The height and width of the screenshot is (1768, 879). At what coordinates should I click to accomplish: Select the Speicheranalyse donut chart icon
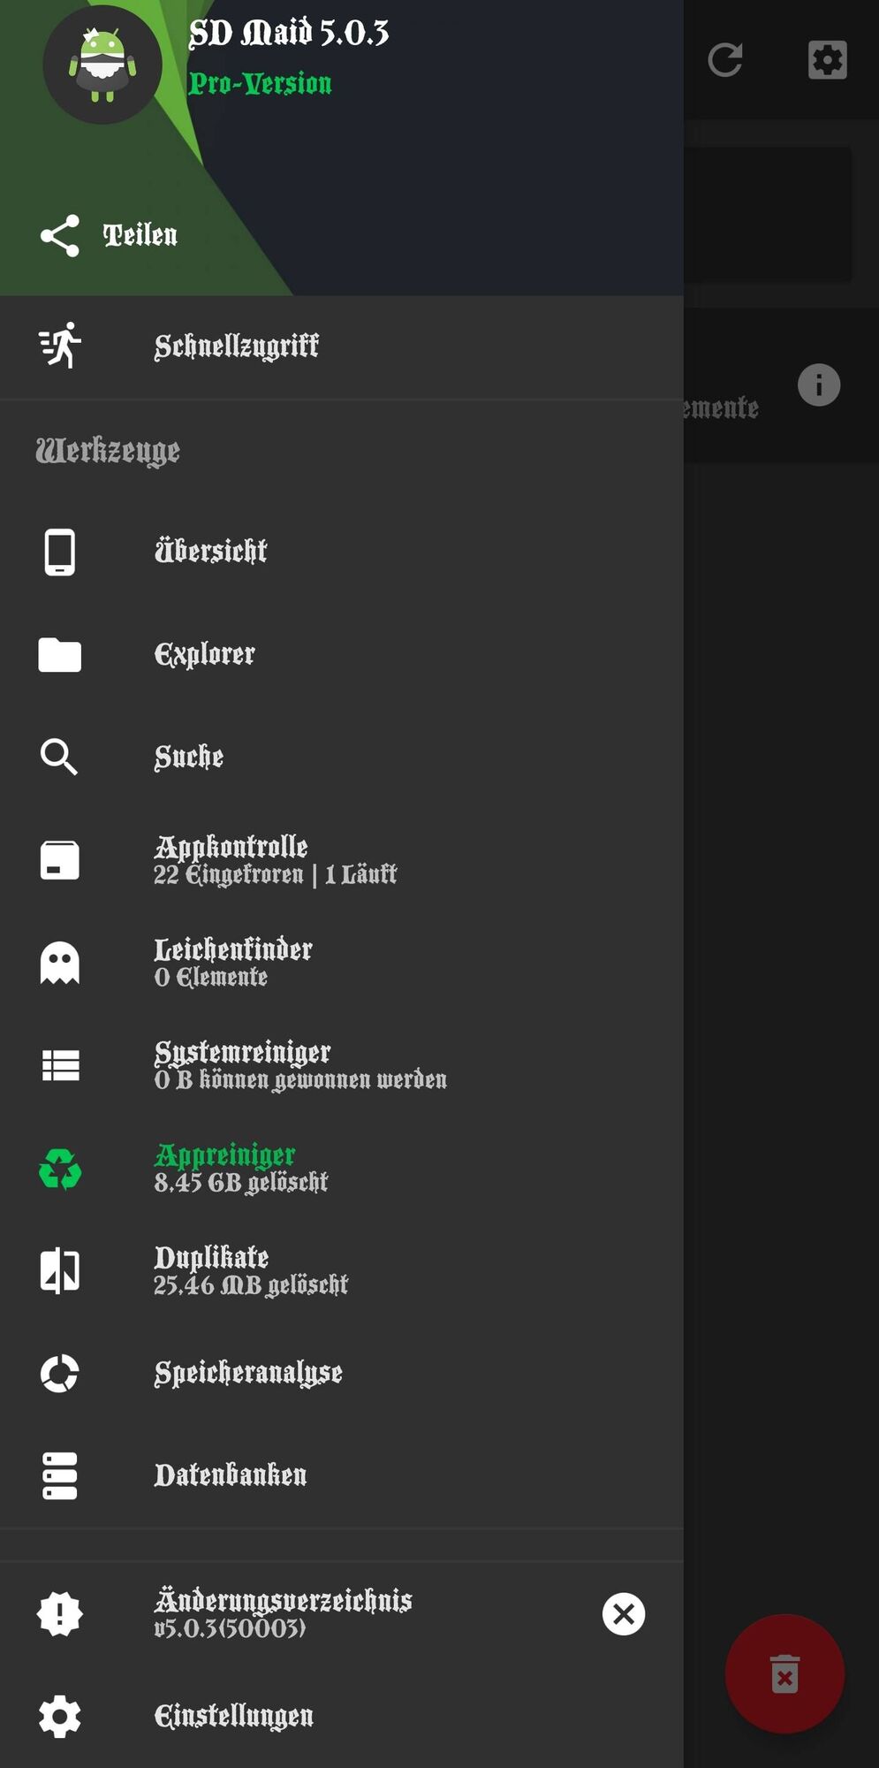[x=60, y=1373]
